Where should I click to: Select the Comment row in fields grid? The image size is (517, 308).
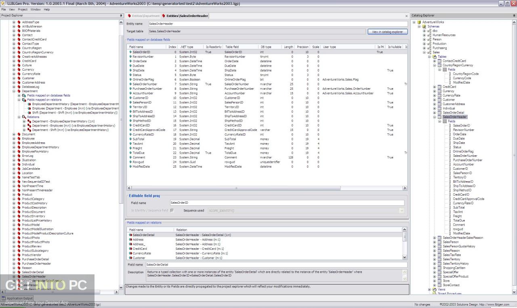point(267,157)
